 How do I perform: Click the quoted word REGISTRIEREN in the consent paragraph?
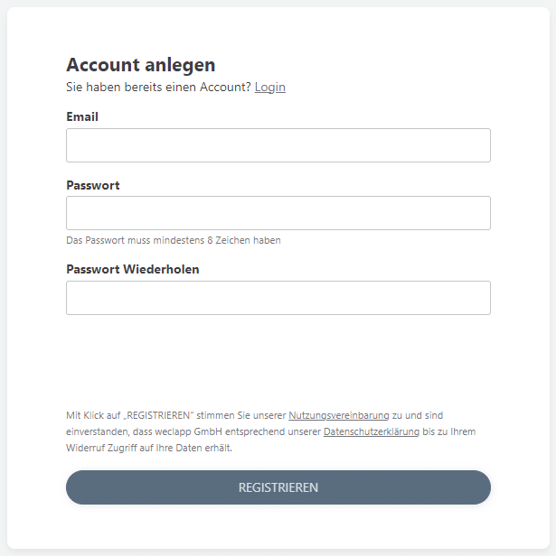[158, 415]
